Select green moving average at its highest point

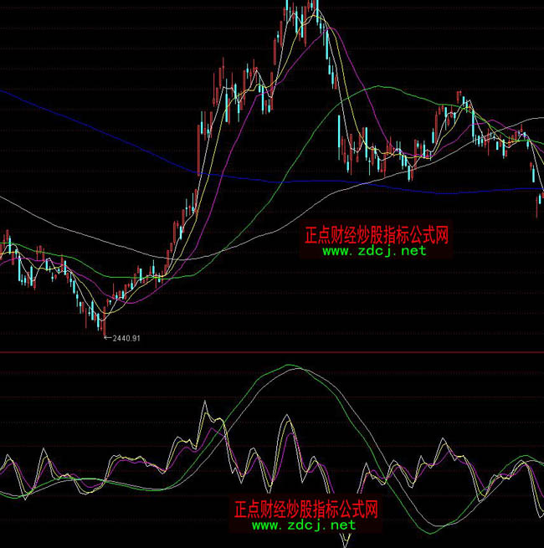pyautogui.click(x=375, y=85)
